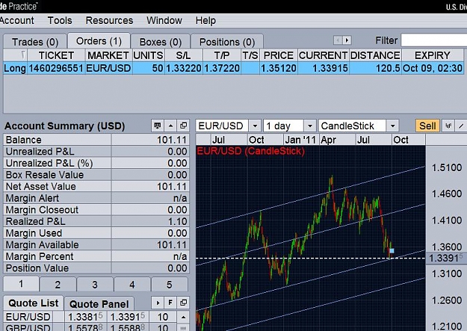Click the Long cell in the order row
Image resolution: width=467 pixels, height=331 pixels.
(15, 68)
